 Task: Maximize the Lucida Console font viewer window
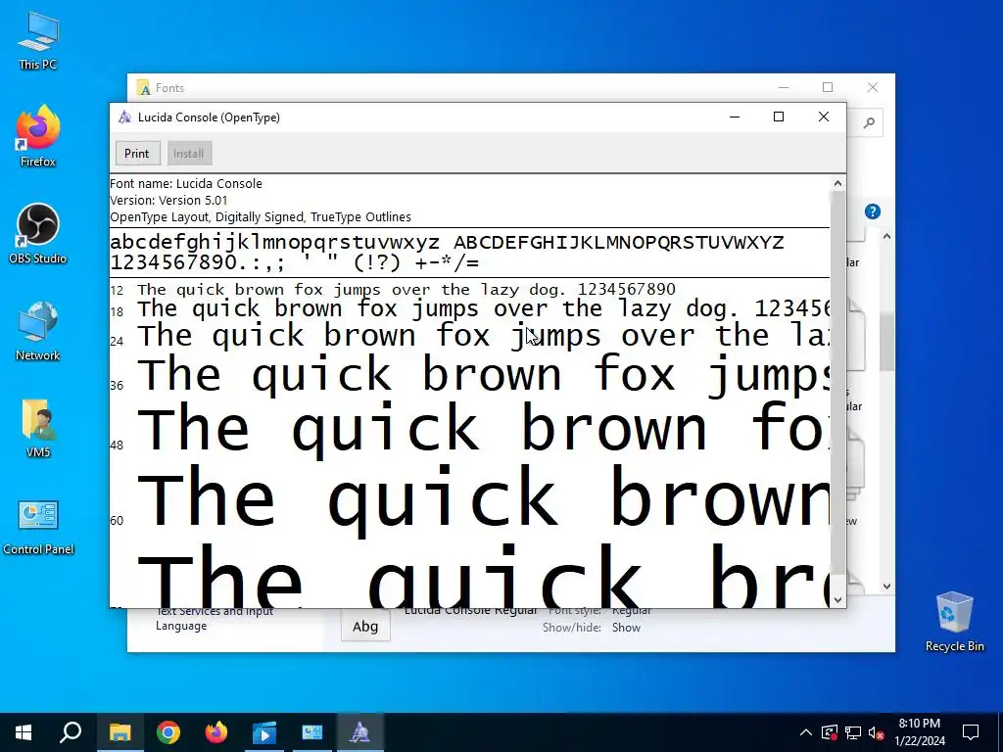point(779,117)
